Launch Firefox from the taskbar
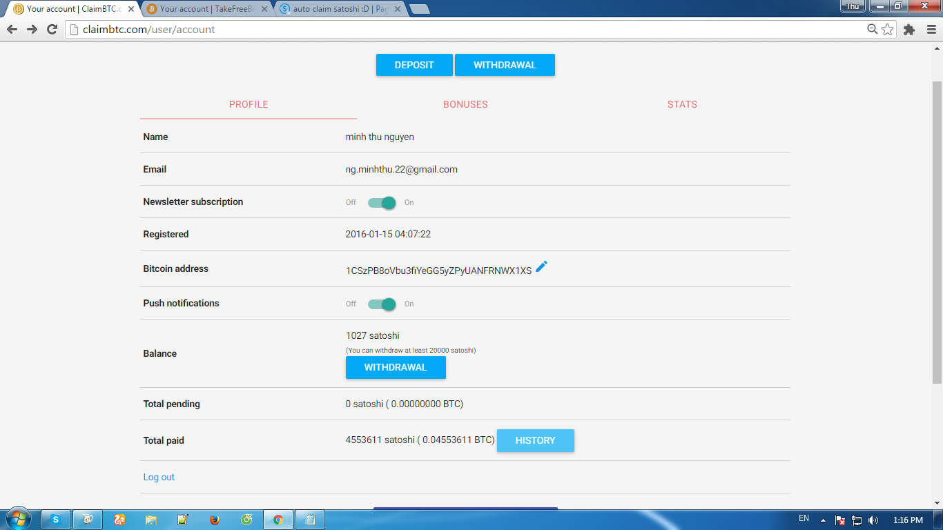The height and width of the screenshot is (530, 943). [x=215, y=520]
